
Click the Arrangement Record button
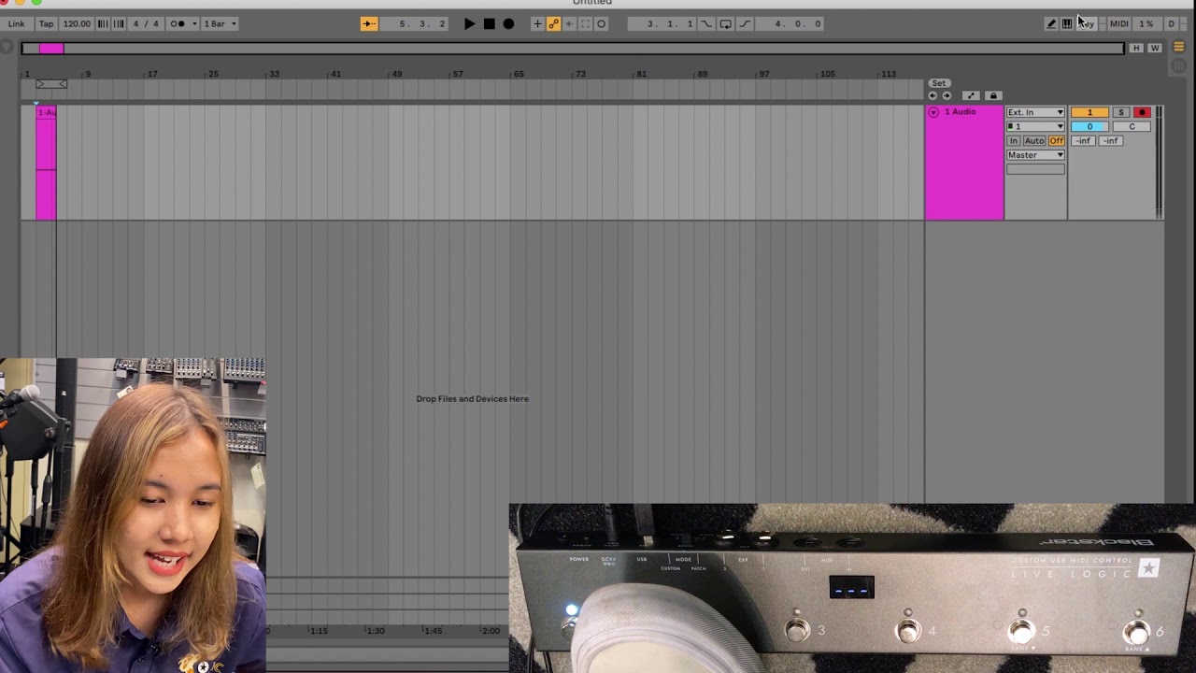coord(508,23)
